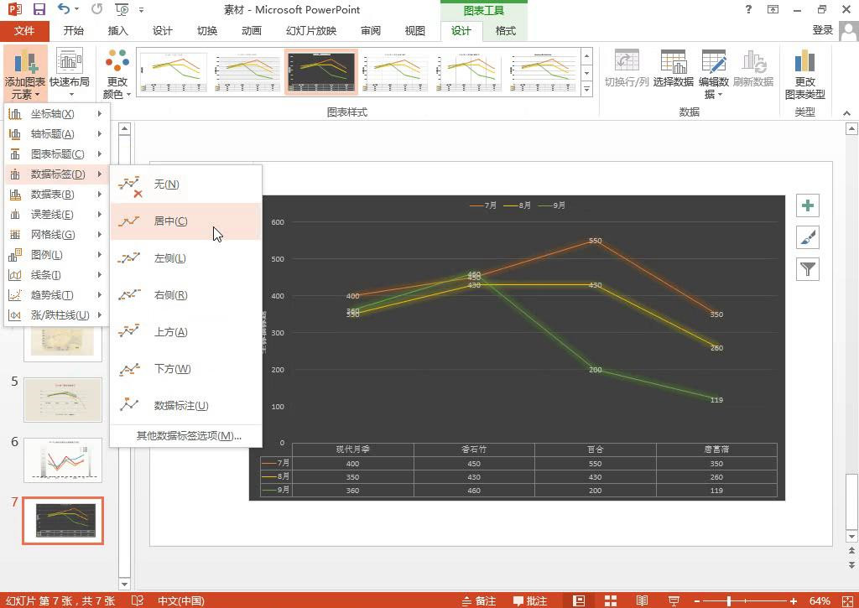Click the zoom slider handle
859x608 pixels.
pos(729,601)
